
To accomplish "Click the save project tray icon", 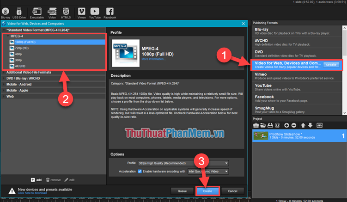I will [270, 125].
